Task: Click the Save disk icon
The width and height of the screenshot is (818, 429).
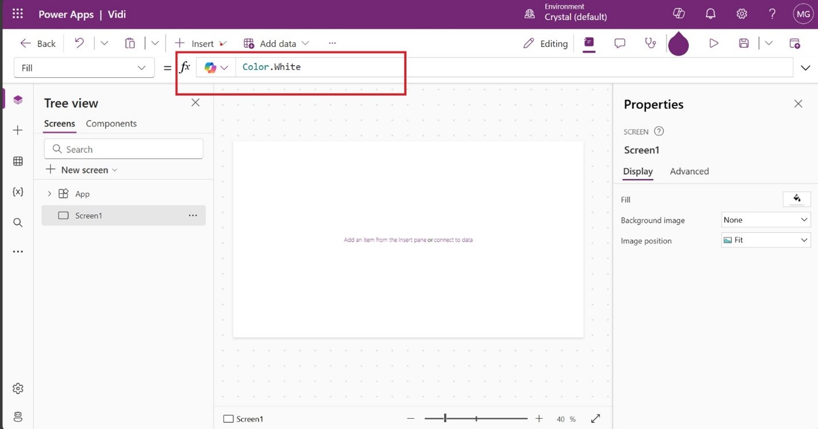Action: tap(744, 43)
